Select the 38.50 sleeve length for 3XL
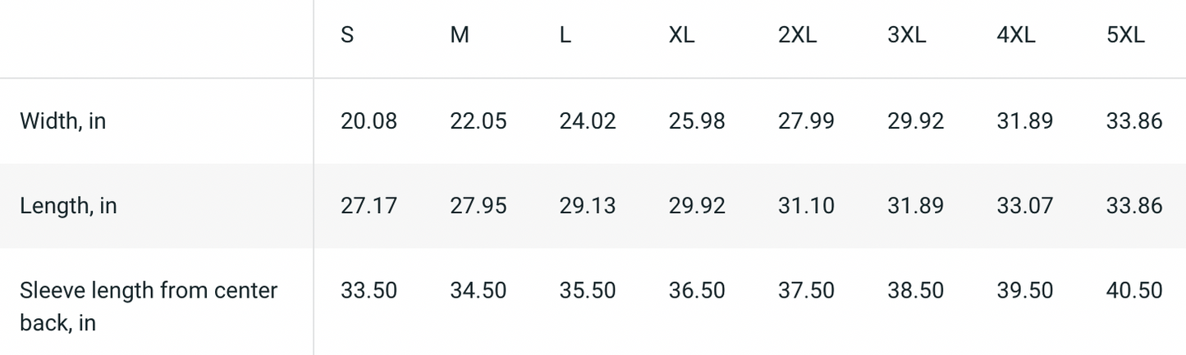The width and height of the screenshot is (1186, 355). [x=915, y=291]
